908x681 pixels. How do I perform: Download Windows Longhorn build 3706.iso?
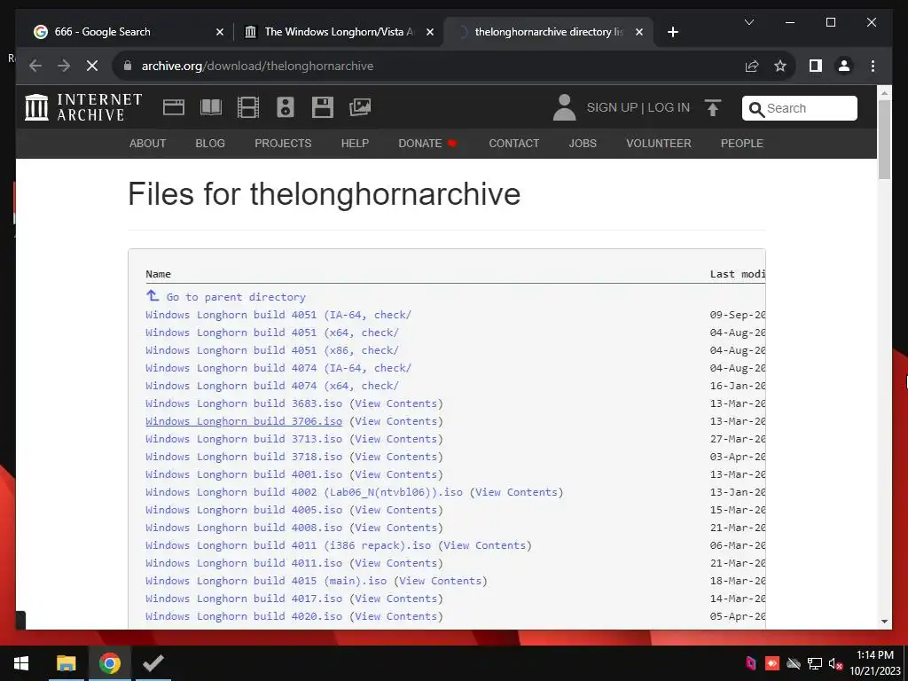pos(244,421)
